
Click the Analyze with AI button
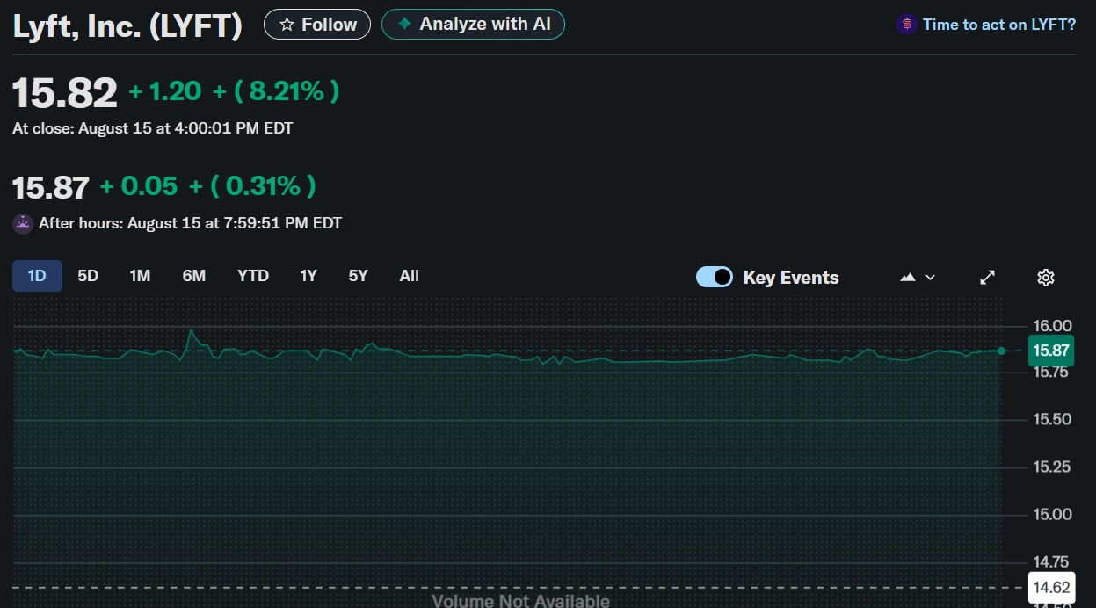click(473, 24)
